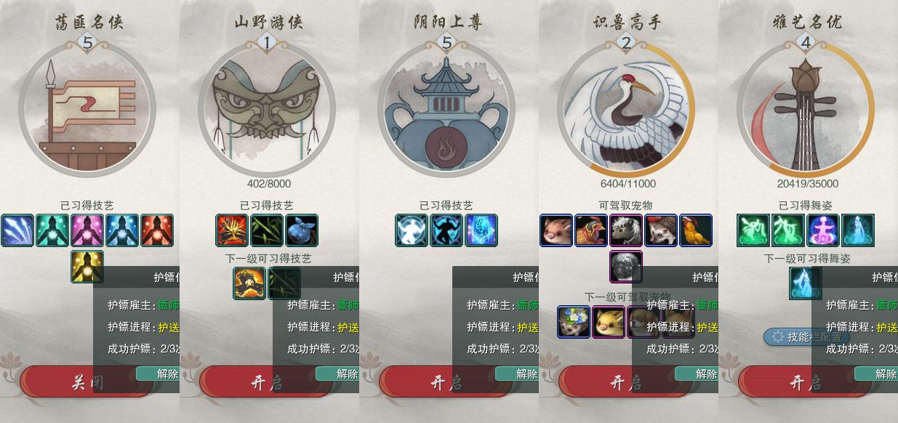Click the 关闭 button under 荡匪名侠
Image resolution: width=898 pixels, height=423 pixels.
tap(86, 382)
